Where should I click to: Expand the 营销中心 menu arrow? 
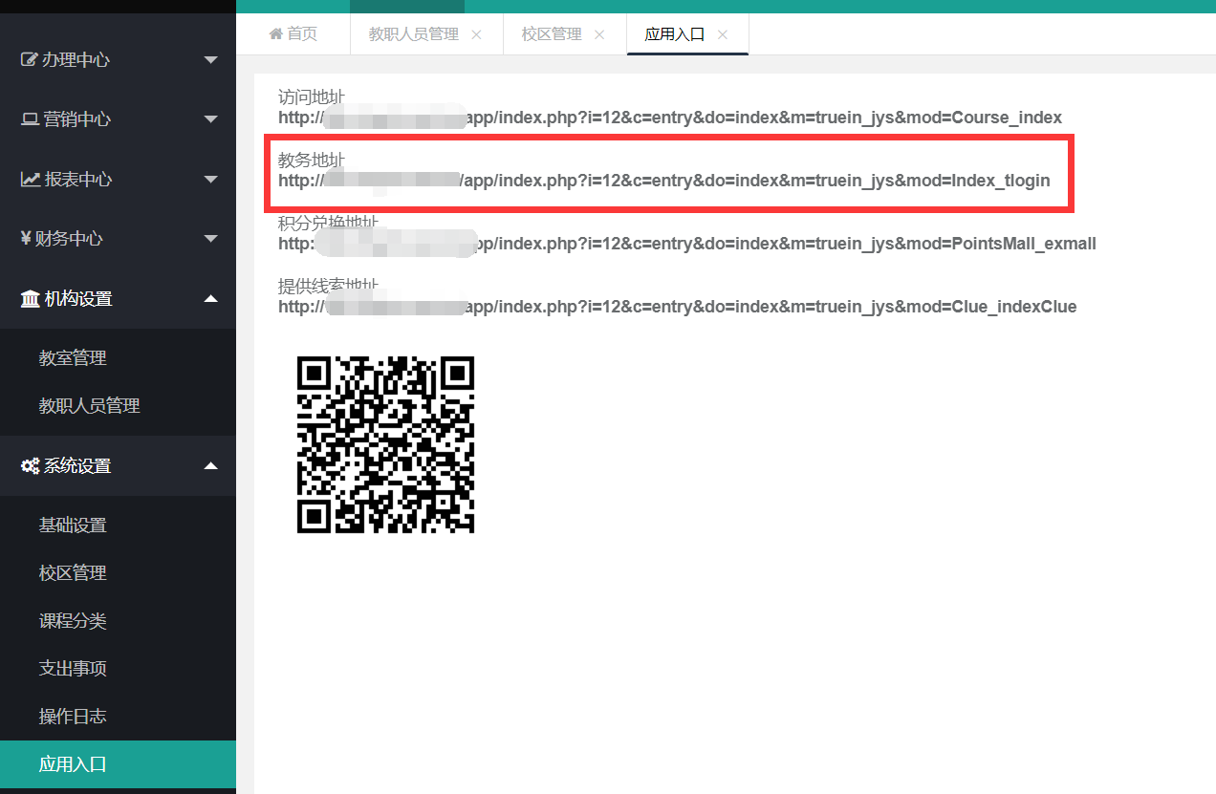point(211,119)
